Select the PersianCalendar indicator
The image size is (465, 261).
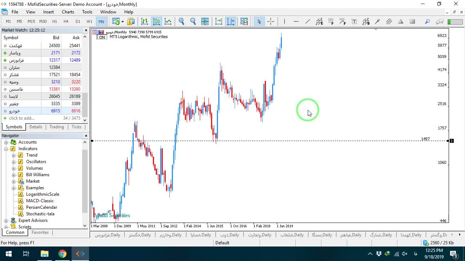[41, 207]
